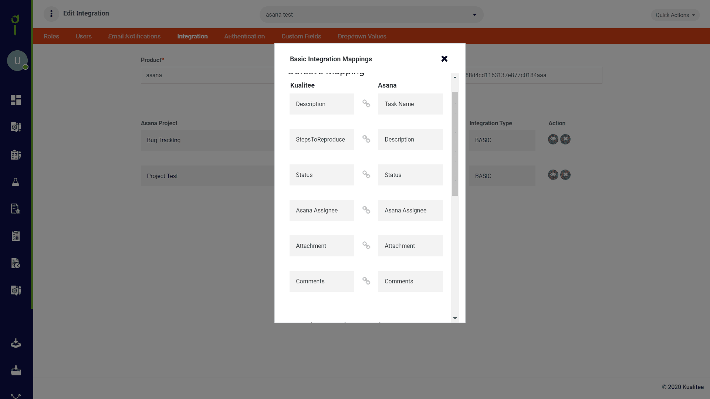Select the Asana Assignee field under Kualitee

322,210
